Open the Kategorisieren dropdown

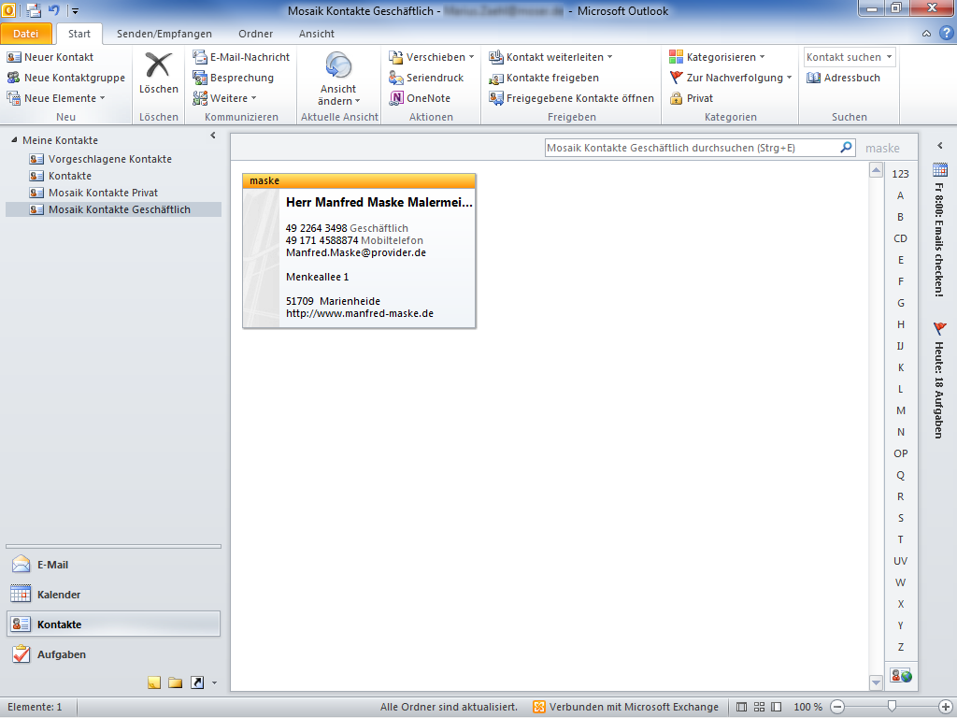(x=717, y=57)
